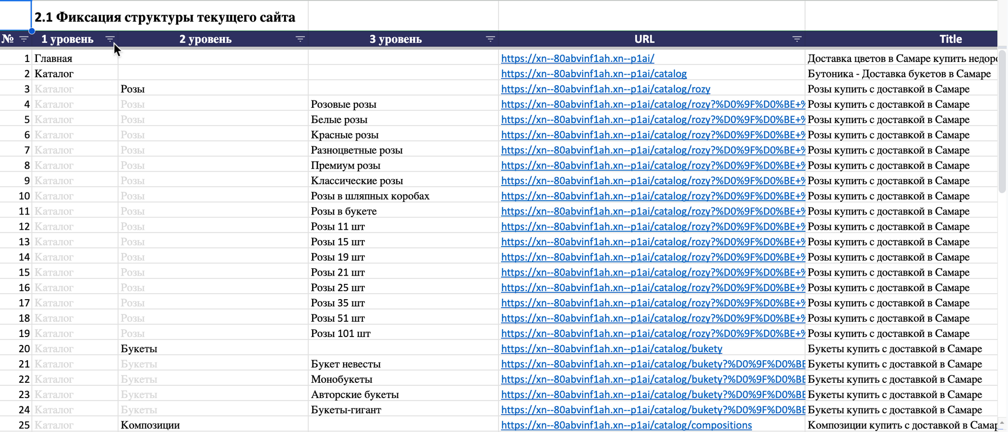Image resolution: width=1008 pixels, height=432 pixels.
Task: Select the heading cell 2.1 Фиксация структуры текущего сайта
Action: 170,17
